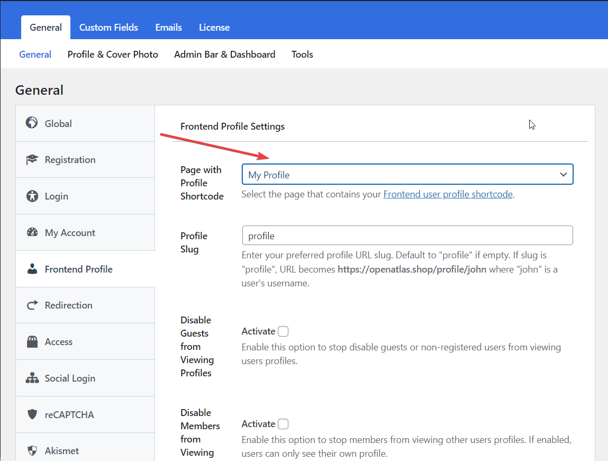Image resolution: width=608 pixels, height=461 pixels.
Task: Click the General page heading
Action: 39,90
